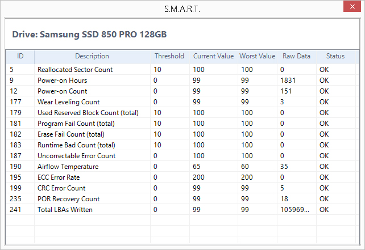Click the Status column header
365x250 pixels.
click(x=335, y=56)
